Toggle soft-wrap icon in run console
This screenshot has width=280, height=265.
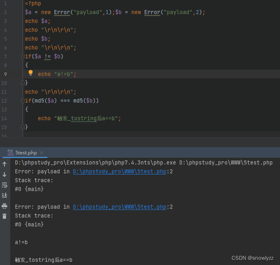pyautogui.click(x=4, y=185)
